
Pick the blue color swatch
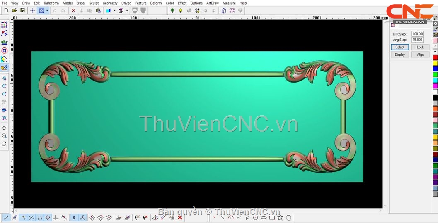tap(435, 69)
